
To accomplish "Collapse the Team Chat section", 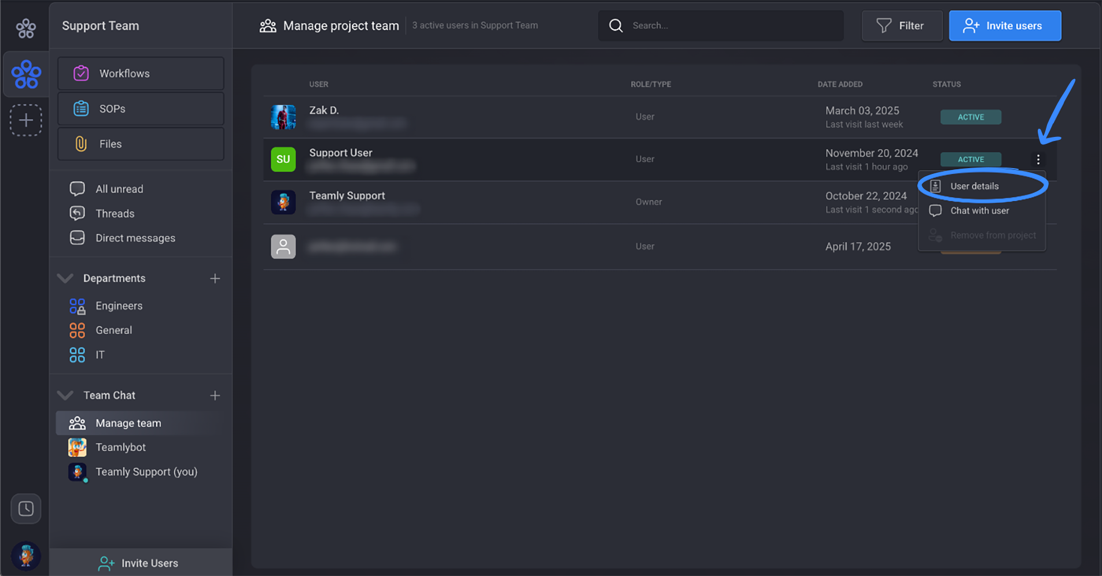I will coord(65,396).
